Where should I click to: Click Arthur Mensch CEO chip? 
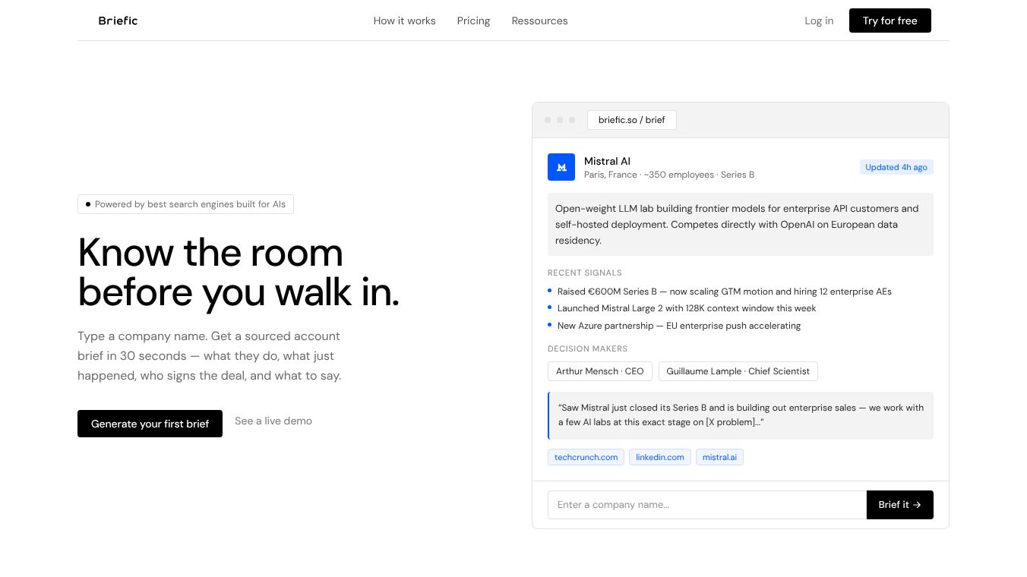click(599, 371)
